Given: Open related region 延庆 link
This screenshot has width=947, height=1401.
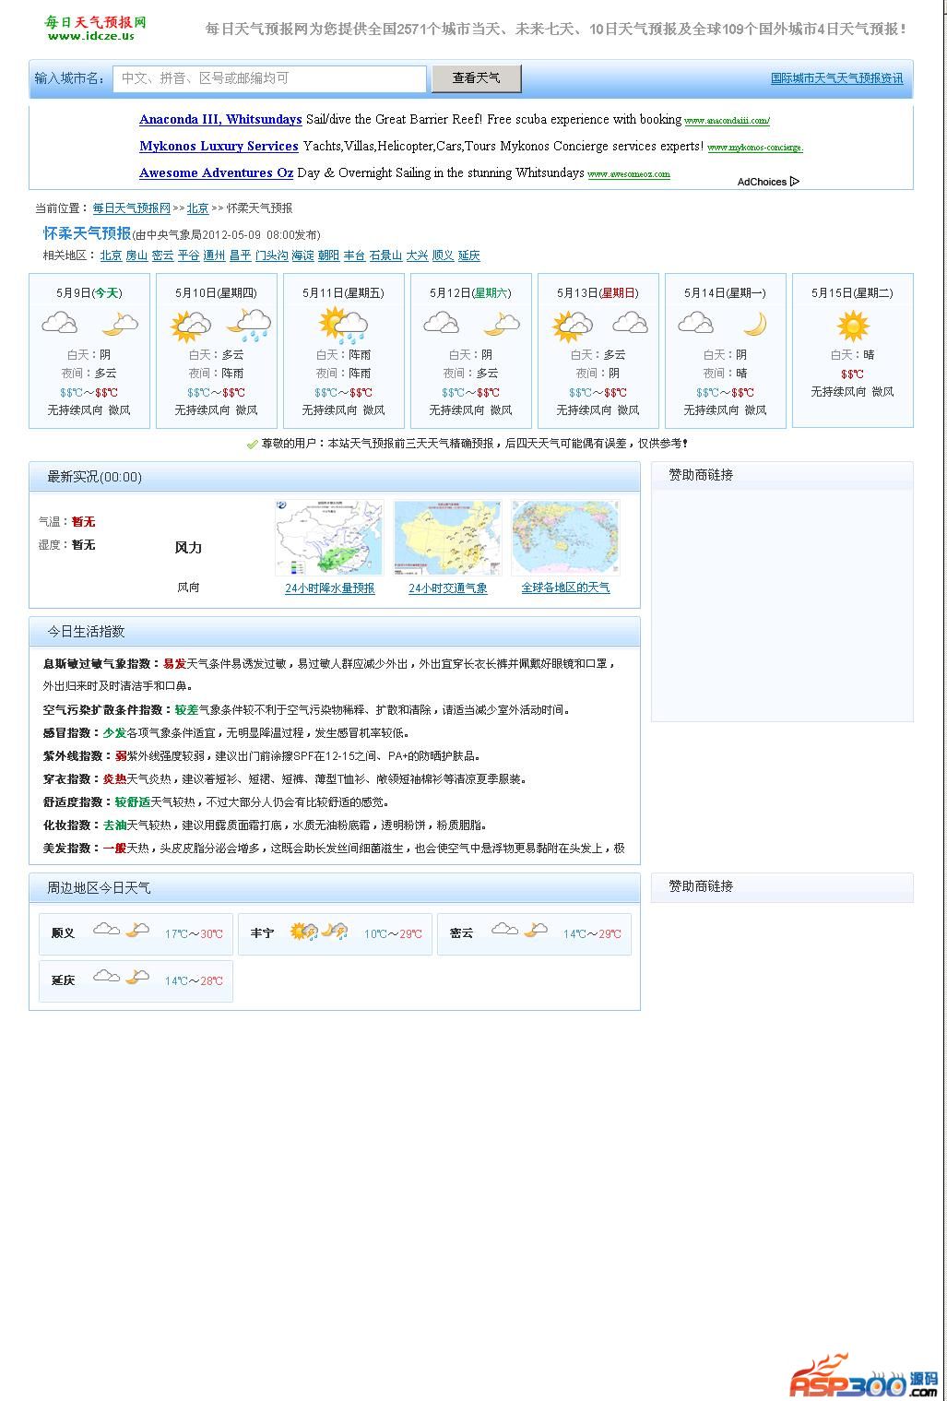Looking at the screenshot, I should pos(468,255).
